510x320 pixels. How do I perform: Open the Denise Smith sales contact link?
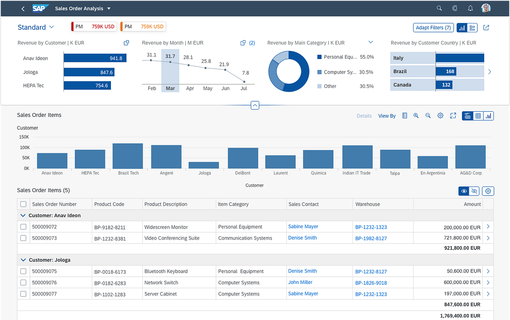pyautogui.click(x=302, y=238)
